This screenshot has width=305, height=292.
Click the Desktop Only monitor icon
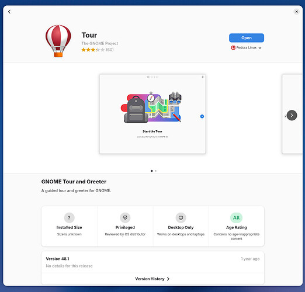tap(181, 218)
